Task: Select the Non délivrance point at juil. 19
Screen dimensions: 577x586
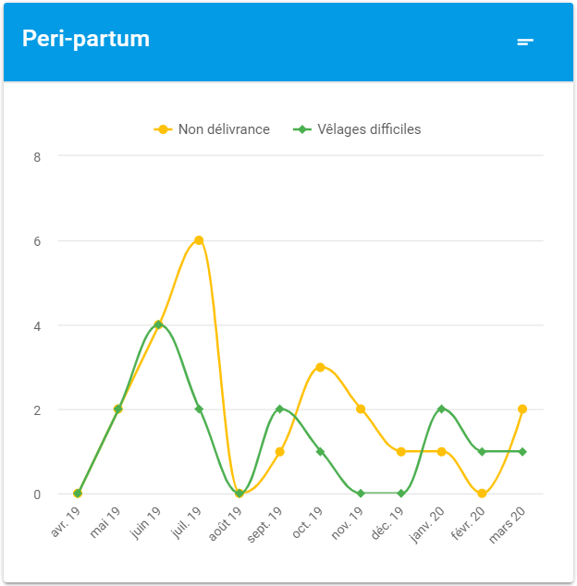Action: point(199,240)
